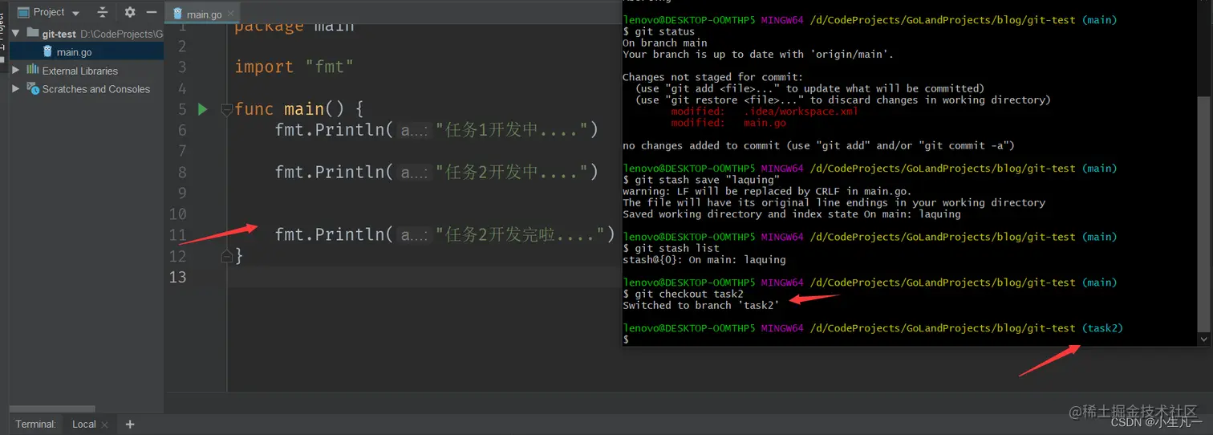The image size is (1213, 435).
Task: Click the (task2) branch label in prompt
Action: point(1102,328)
